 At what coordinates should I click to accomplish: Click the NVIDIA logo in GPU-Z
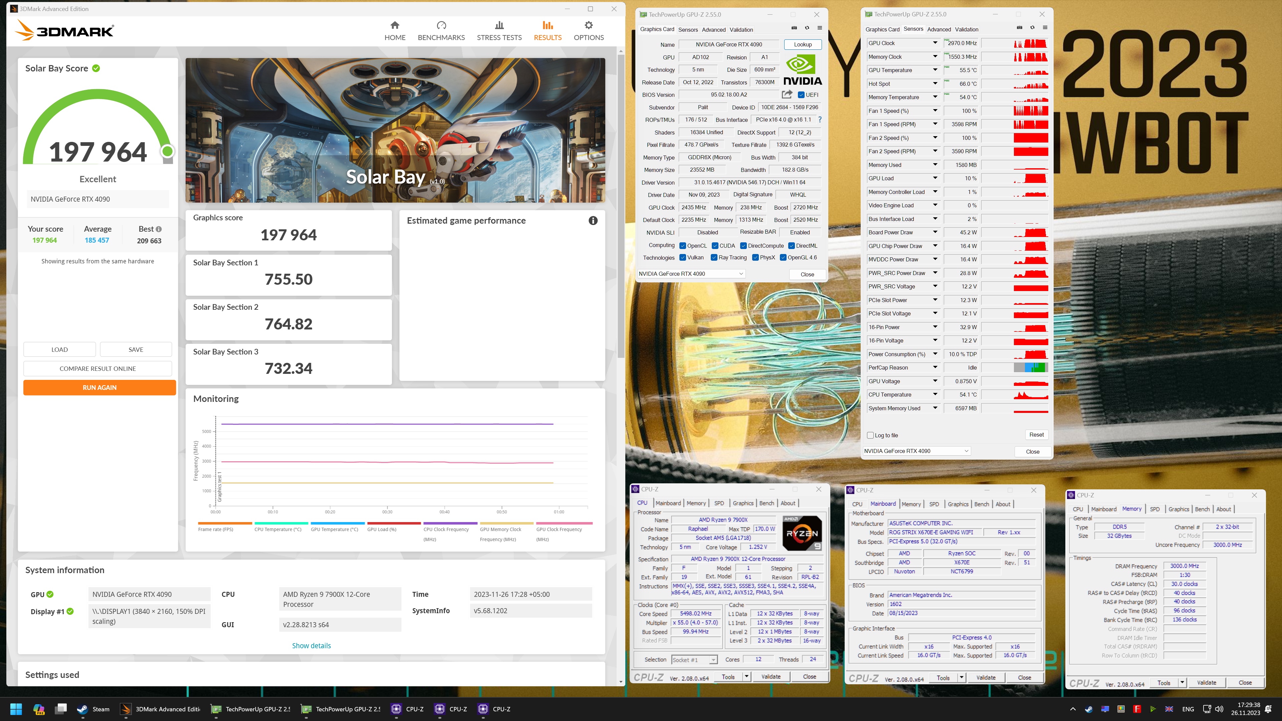coord(802,70)
